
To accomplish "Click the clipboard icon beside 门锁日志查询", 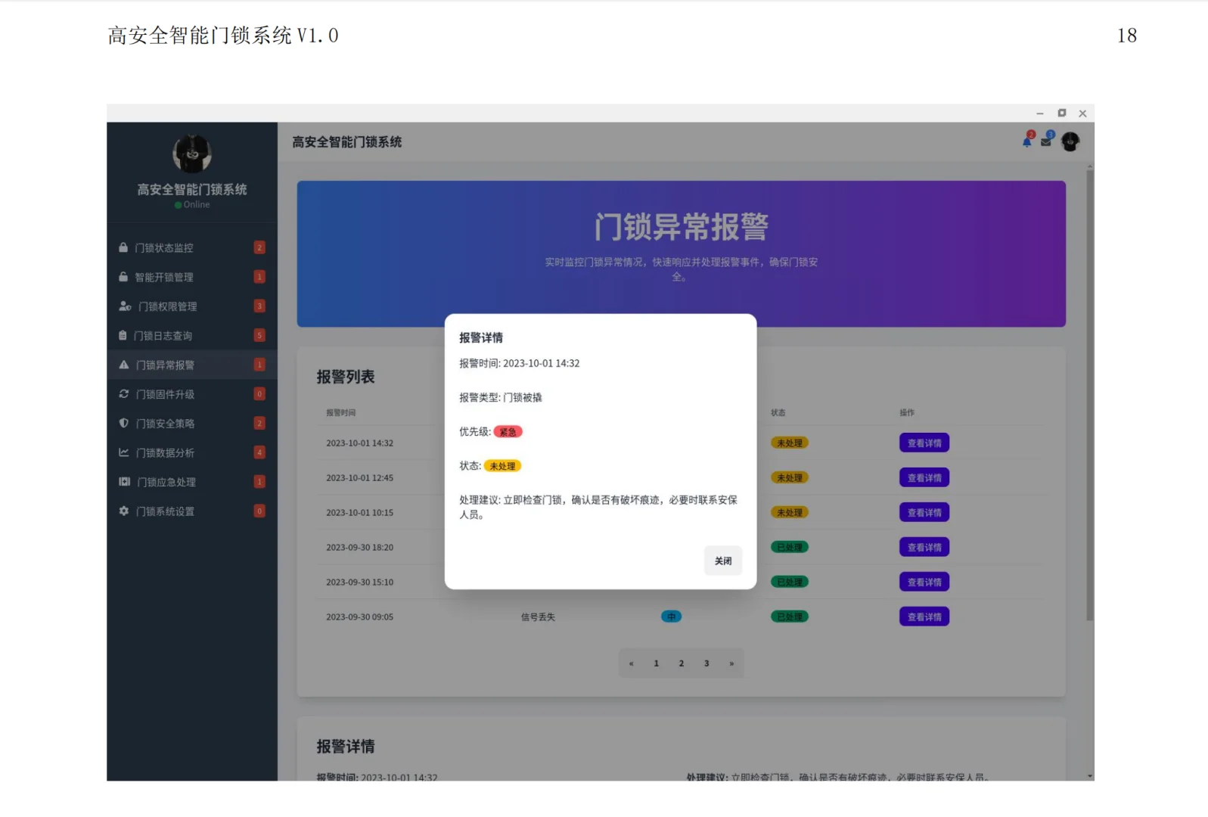I will [x=123, y=335].
